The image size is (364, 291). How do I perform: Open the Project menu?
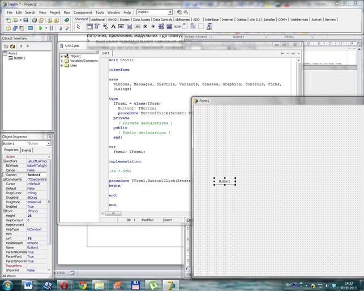click(55, 12)
